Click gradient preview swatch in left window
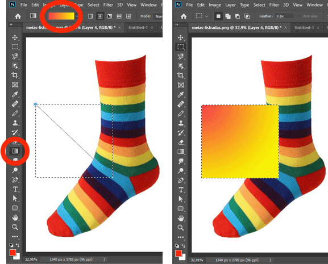Viewport: 328px width, 264px height. pyautogui.click(x=61, y=16)
